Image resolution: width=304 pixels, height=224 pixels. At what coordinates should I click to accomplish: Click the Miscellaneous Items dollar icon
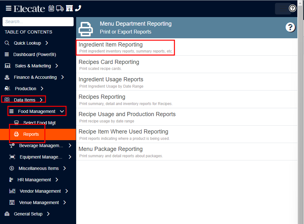[x=12, y=168]
